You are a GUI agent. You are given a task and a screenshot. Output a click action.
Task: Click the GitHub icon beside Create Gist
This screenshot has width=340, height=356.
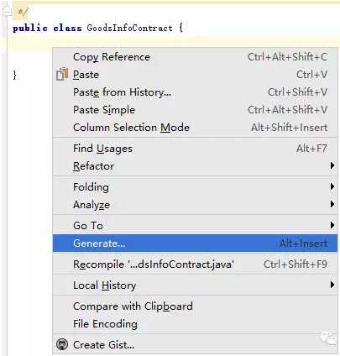pos(62,344)
